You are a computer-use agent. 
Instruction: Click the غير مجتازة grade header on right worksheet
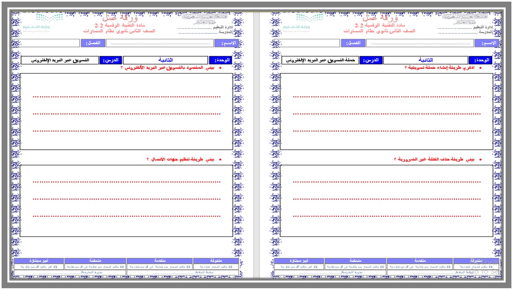[x=299, y=261]
